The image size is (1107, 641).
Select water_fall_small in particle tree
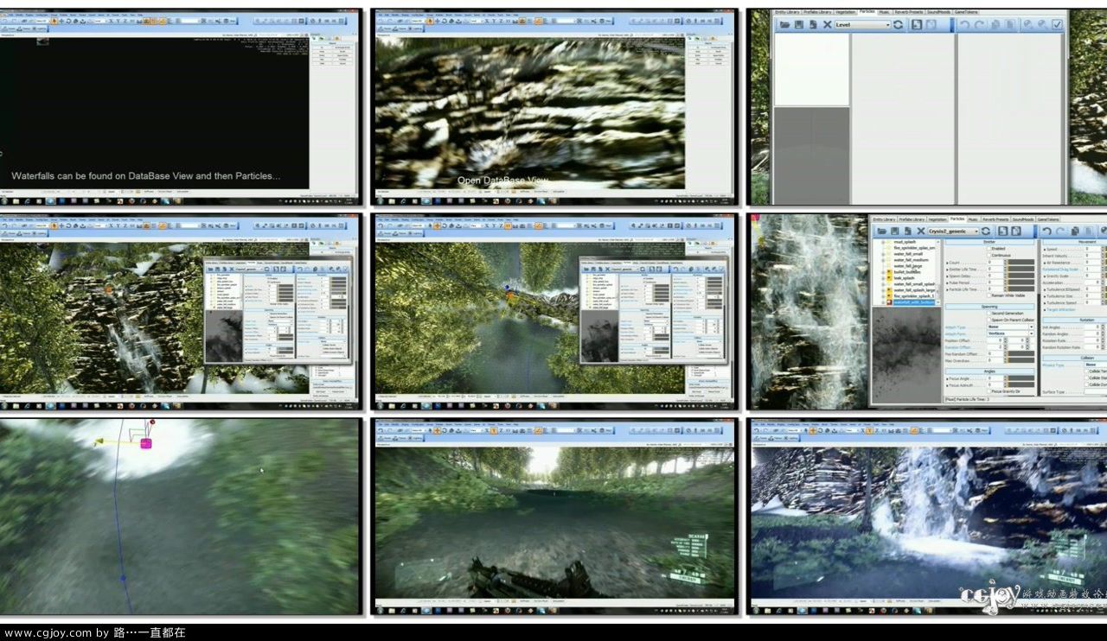[908, 254]
